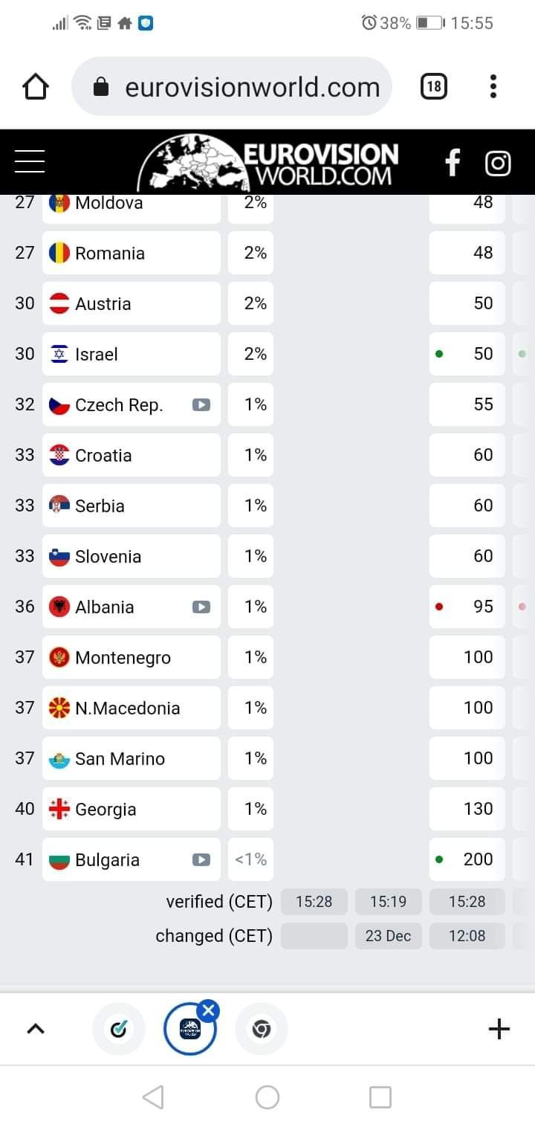
Task: Open the browser three-dot menu
Action: tap(493, 87)
